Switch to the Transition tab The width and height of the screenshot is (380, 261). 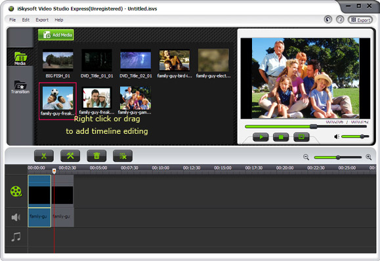point(20,87)
